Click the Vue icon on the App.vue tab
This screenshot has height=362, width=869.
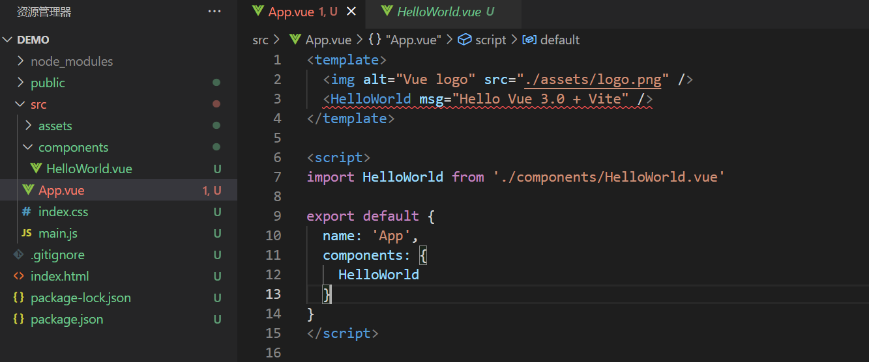(258, 11)
